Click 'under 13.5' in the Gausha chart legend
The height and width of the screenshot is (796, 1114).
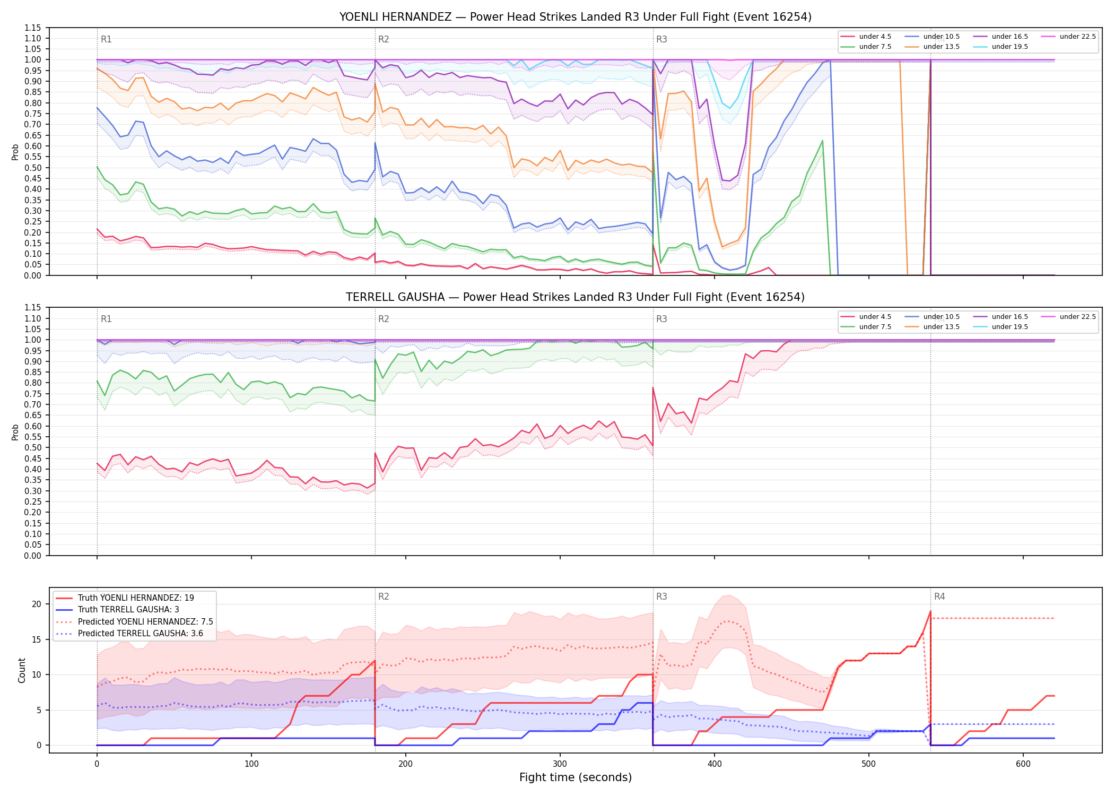[x=932, y=327]
